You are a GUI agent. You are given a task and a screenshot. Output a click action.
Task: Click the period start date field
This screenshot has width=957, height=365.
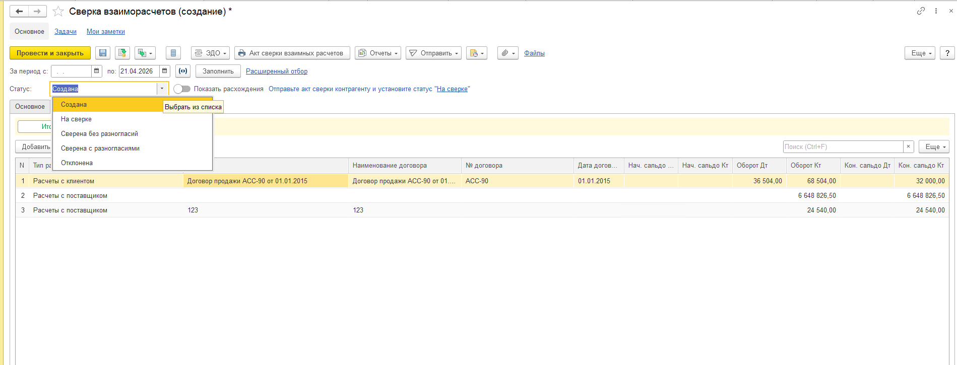click(x=71, y=71)
